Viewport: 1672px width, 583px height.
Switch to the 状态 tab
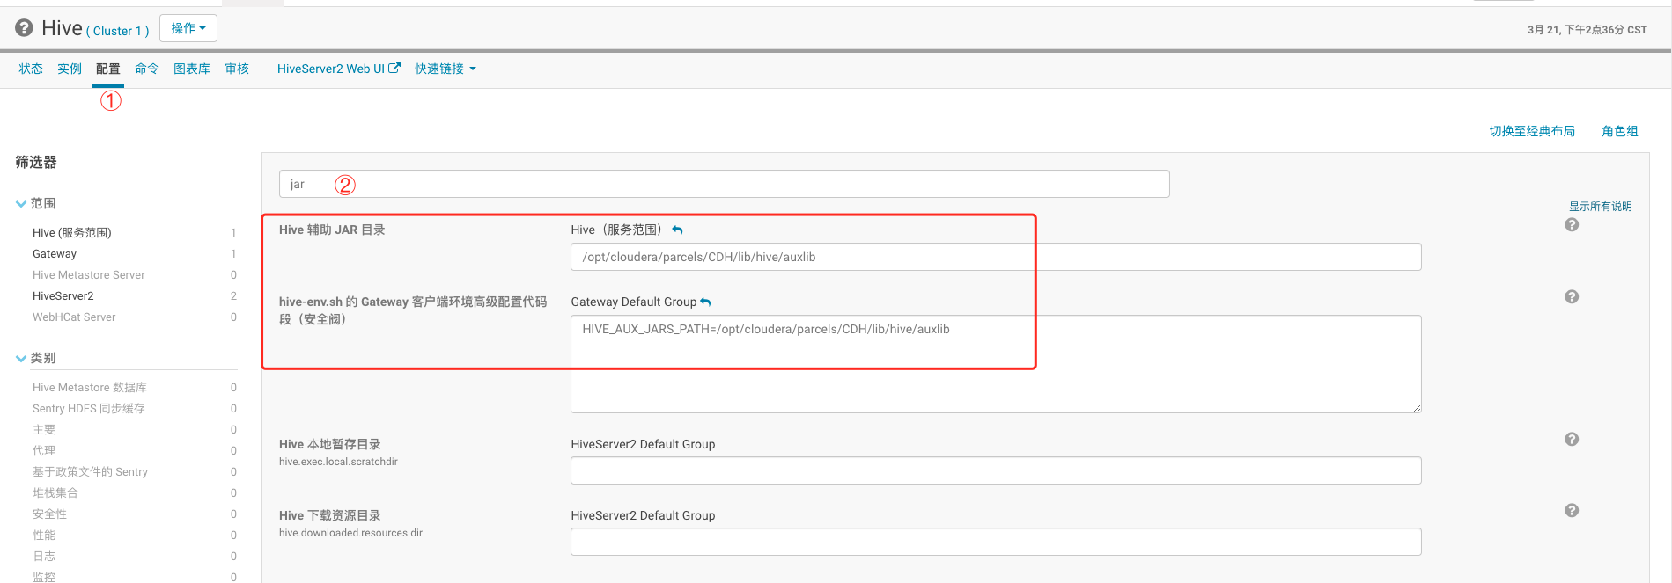coord(31,69)
